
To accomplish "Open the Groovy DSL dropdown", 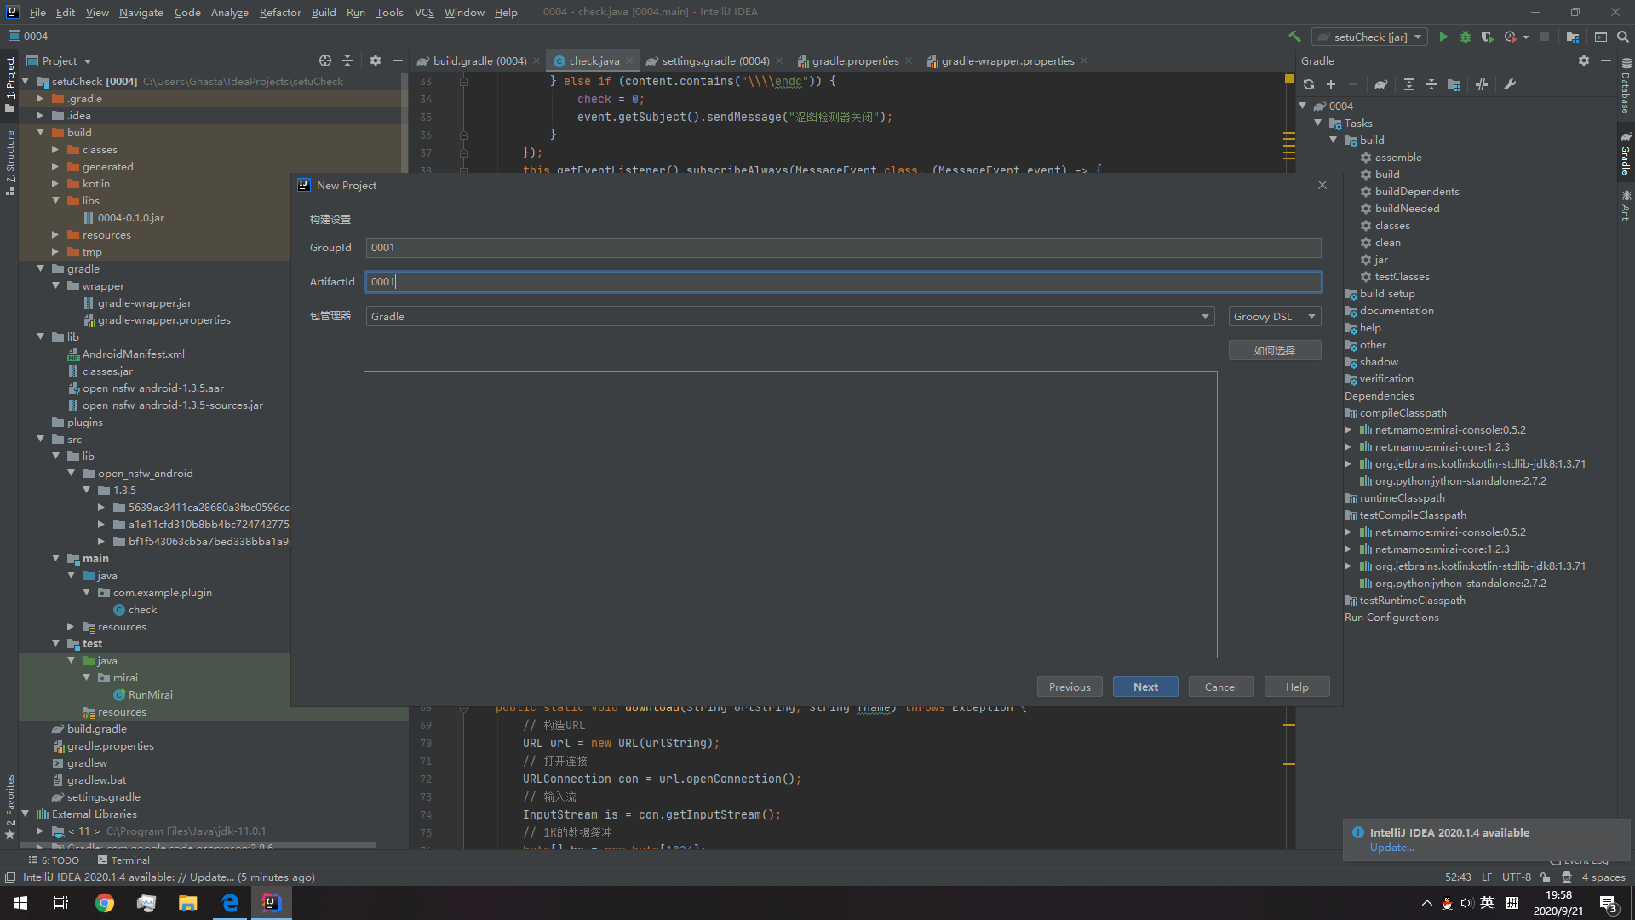I will (1275, 316).
